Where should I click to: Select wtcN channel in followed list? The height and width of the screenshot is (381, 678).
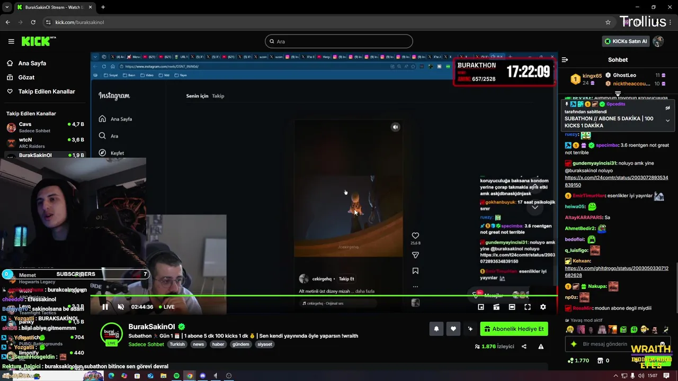(45, 143)
